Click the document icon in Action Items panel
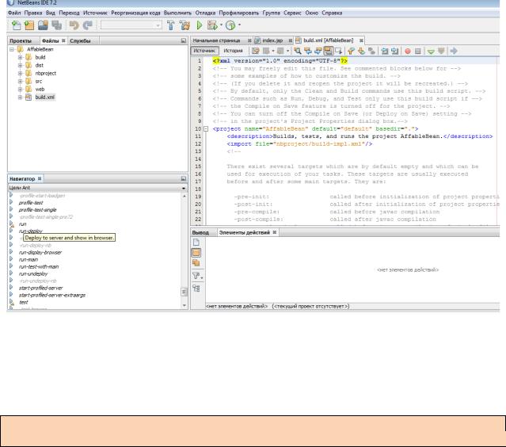Screen dimensions: 506x447 coord(196,243)
